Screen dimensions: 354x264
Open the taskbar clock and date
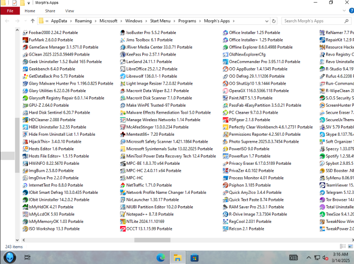tap(340, 257)
